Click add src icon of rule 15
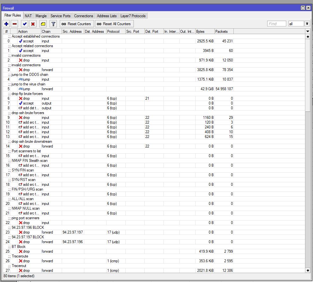Screen dimensions: 313x282 (20, 156)
